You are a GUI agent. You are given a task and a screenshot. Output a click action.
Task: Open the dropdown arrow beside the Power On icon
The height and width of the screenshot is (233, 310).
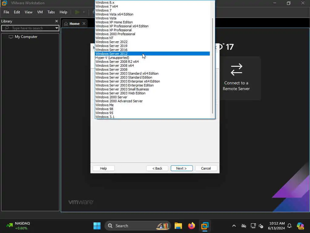(84, 12)
